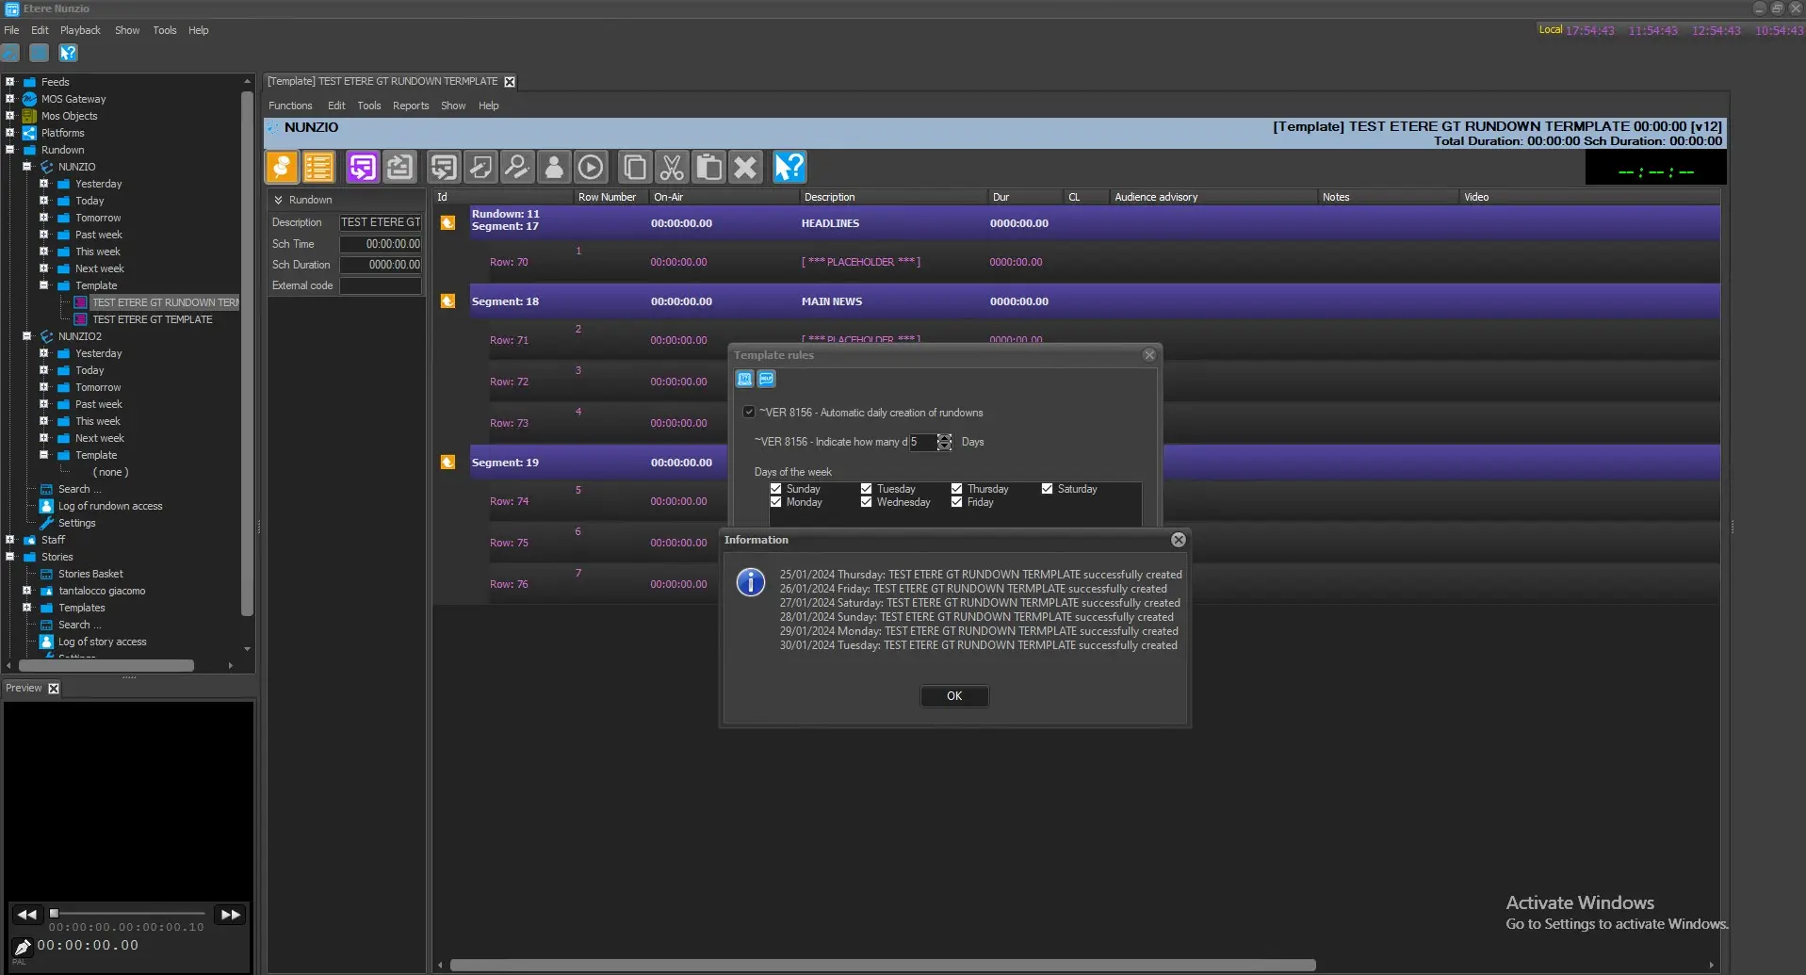The width and height of the screenshot is (1806, 975).
Task: Click the X delete toolbar icon
Action: [745, 168]
